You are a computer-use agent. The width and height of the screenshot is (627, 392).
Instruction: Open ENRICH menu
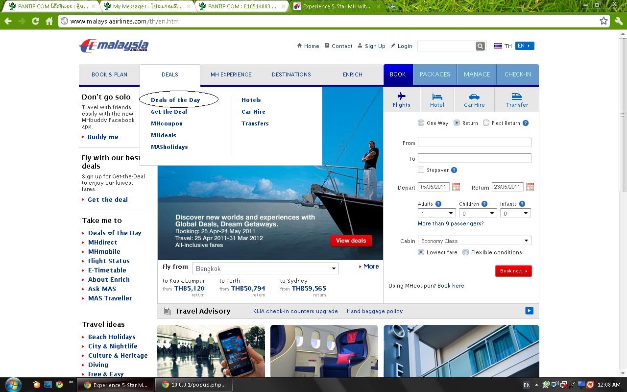353,74
